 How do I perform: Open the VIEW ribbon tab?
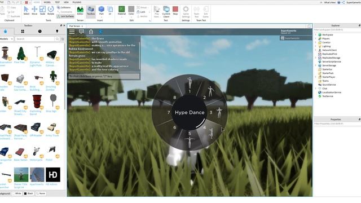(x=66, y=2)
